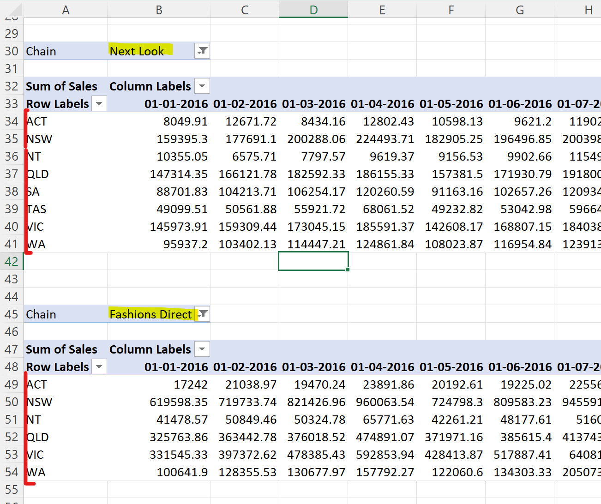The image size is (601, 504).
Task: Click cell value 474891.07
Action: click(x=382, y=437)
